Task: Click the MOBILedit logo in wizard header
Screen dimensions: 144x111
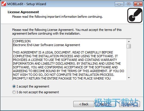Action: click(135, 15)
